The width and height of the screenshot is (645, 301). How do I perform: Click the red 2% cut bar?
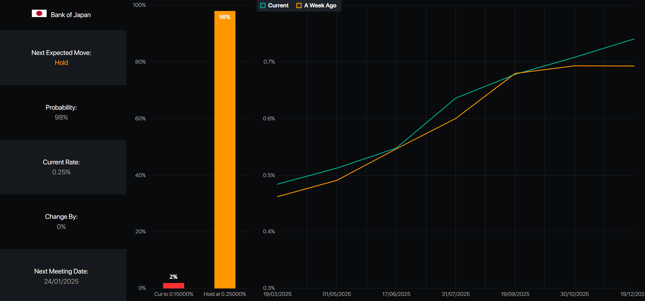click(x=173, y=285)
